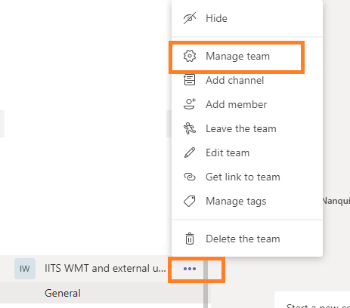
Task: Select Leave the team menu label
Action: coord(241,128)
